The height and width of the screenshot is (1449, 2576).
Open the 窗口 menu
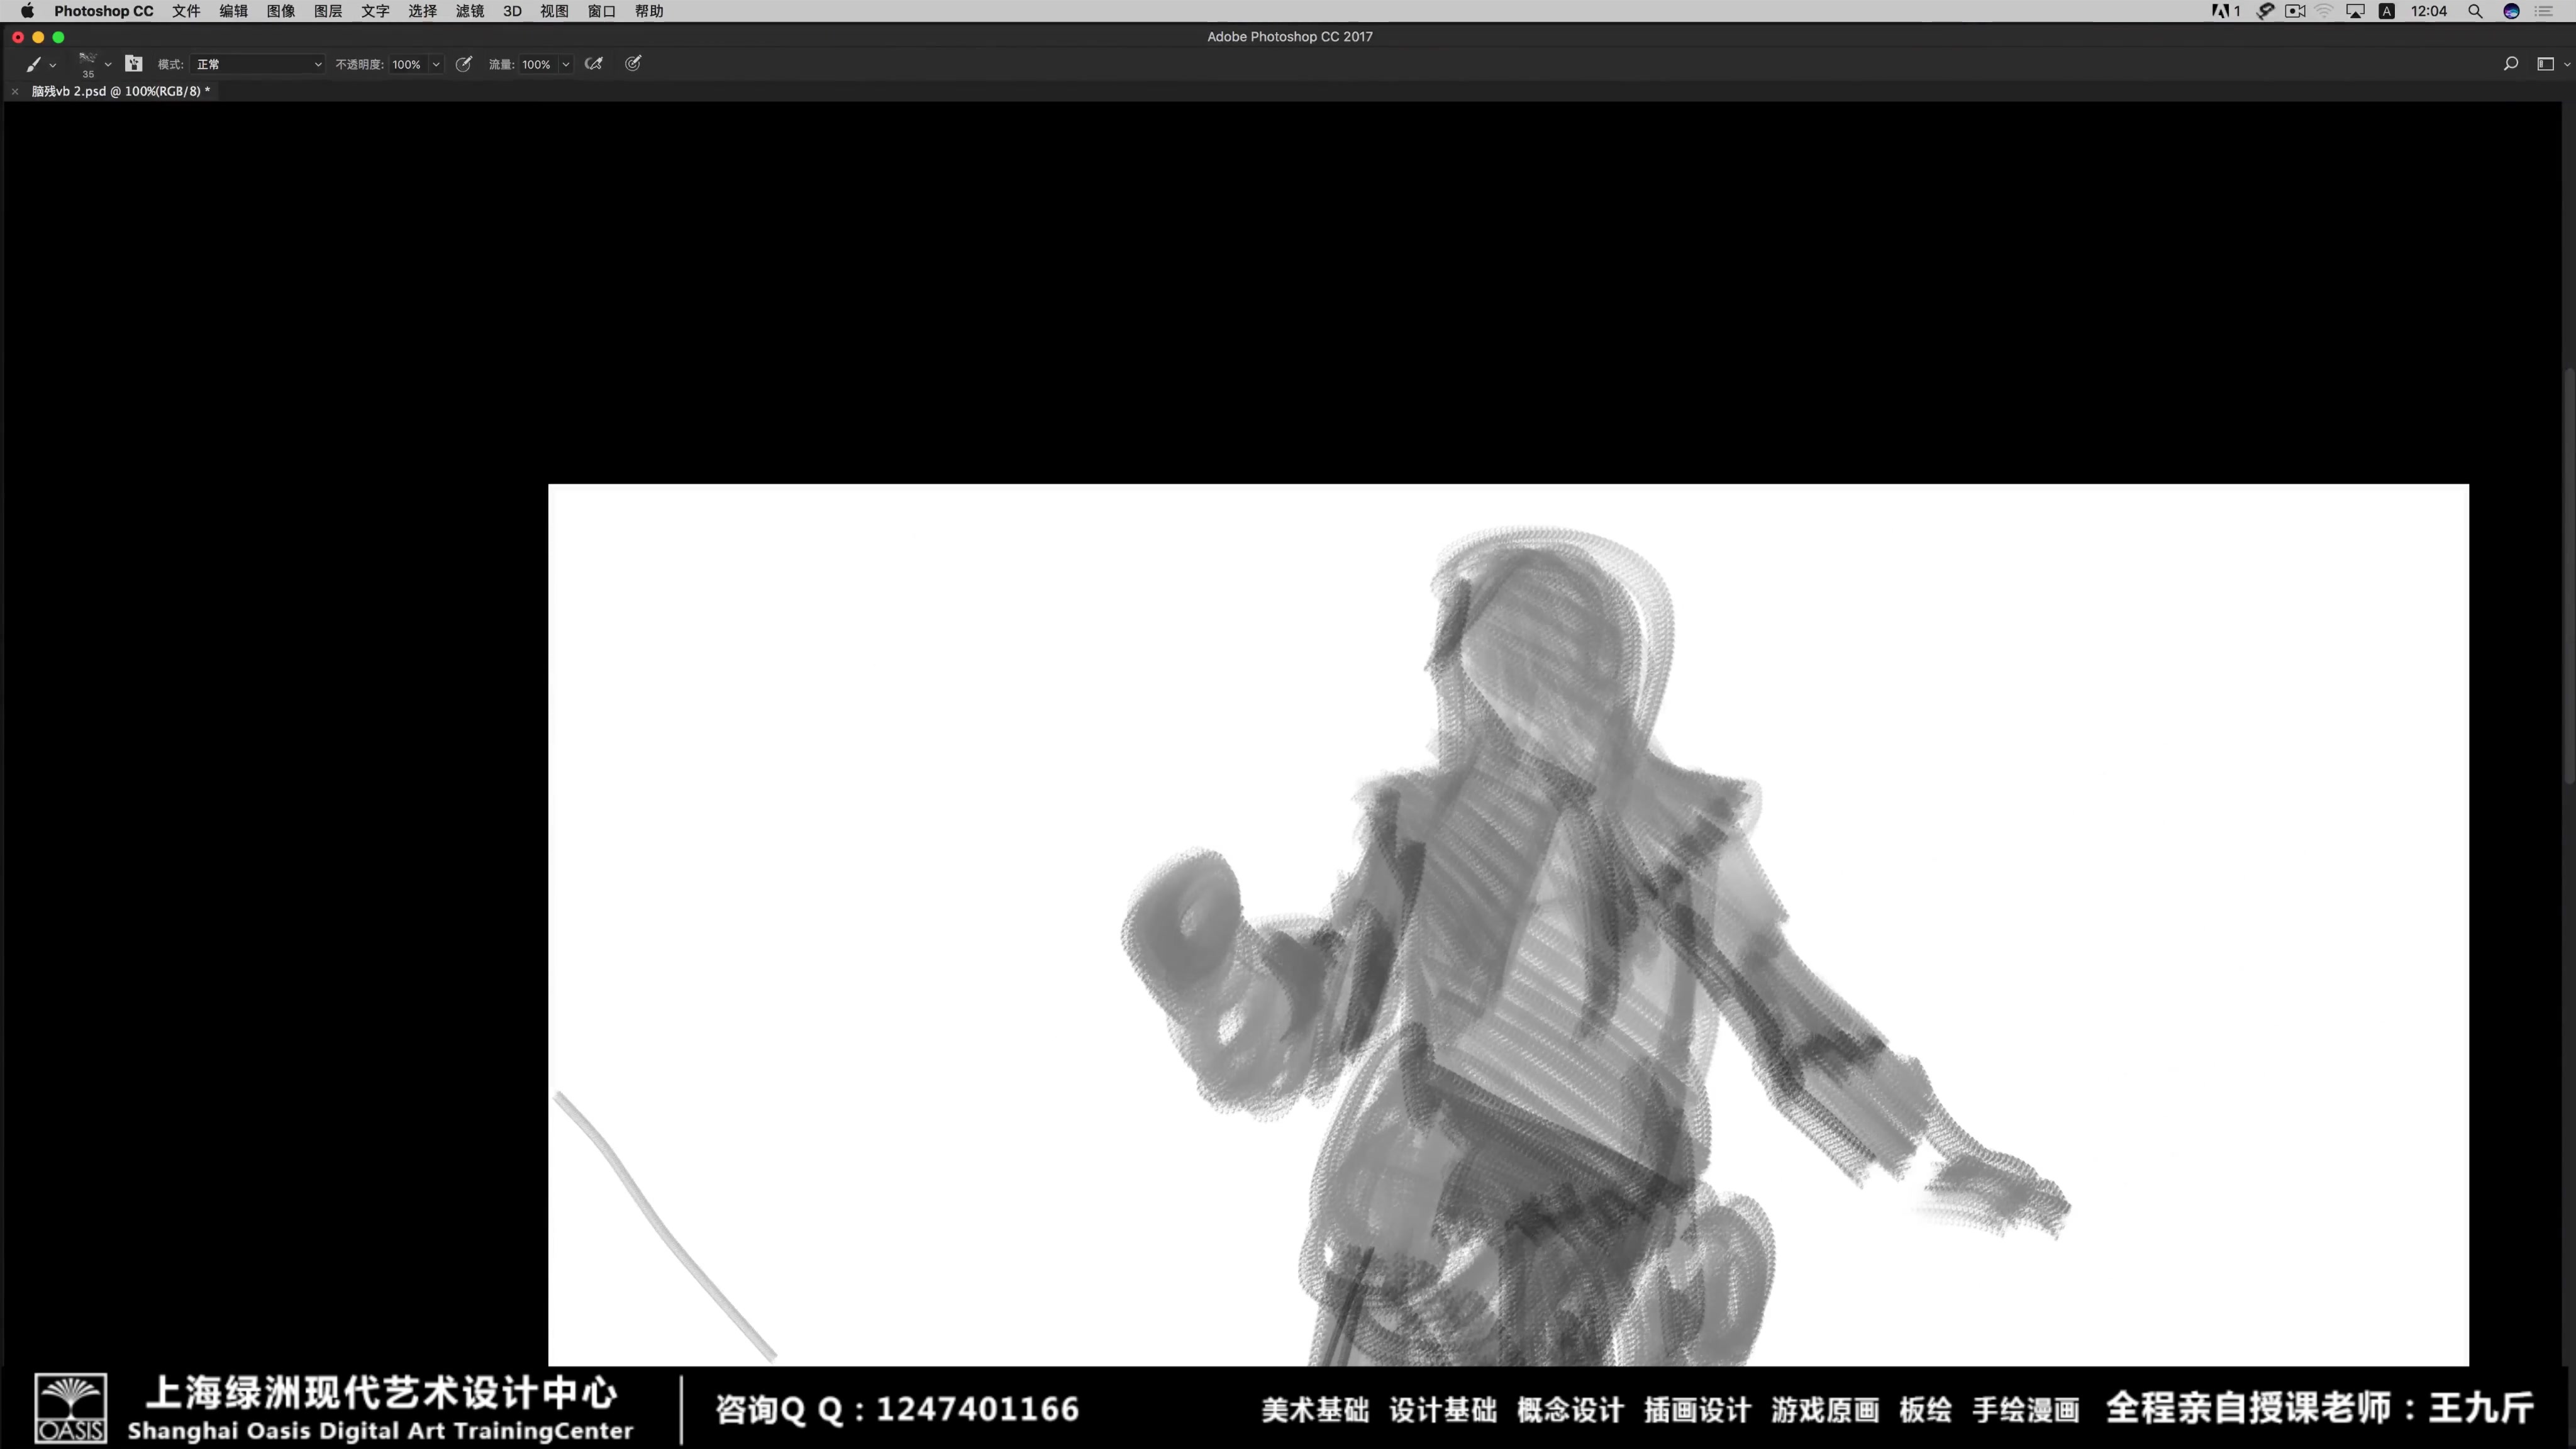[x=602, y=11]
